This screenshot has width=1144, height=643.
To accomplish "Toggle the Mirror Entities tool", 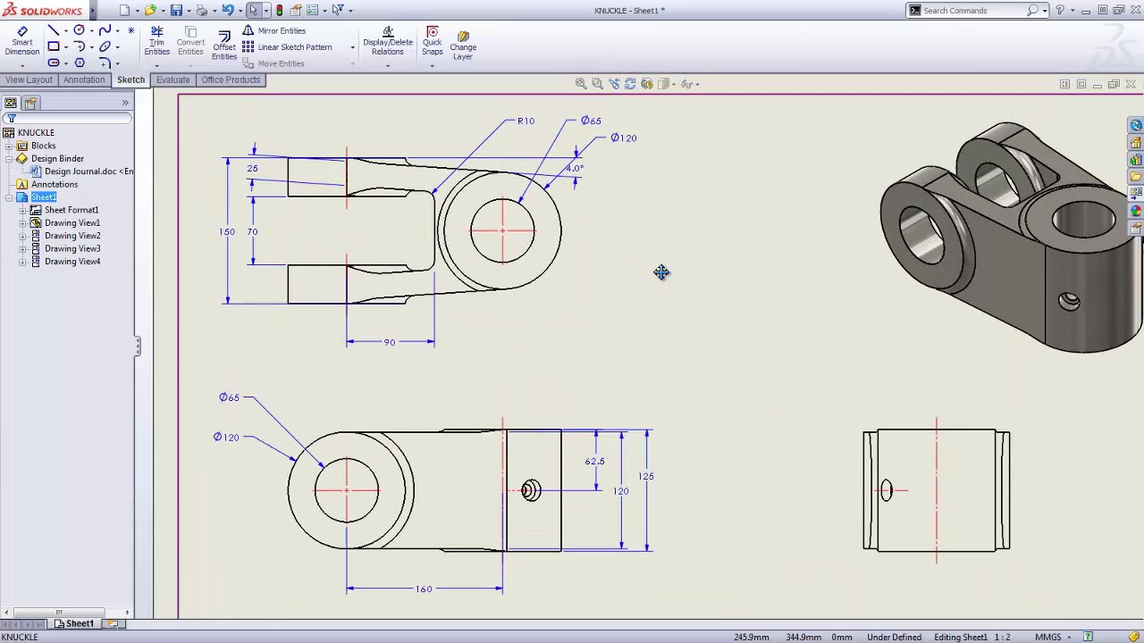I will click(x=273, y=30).
